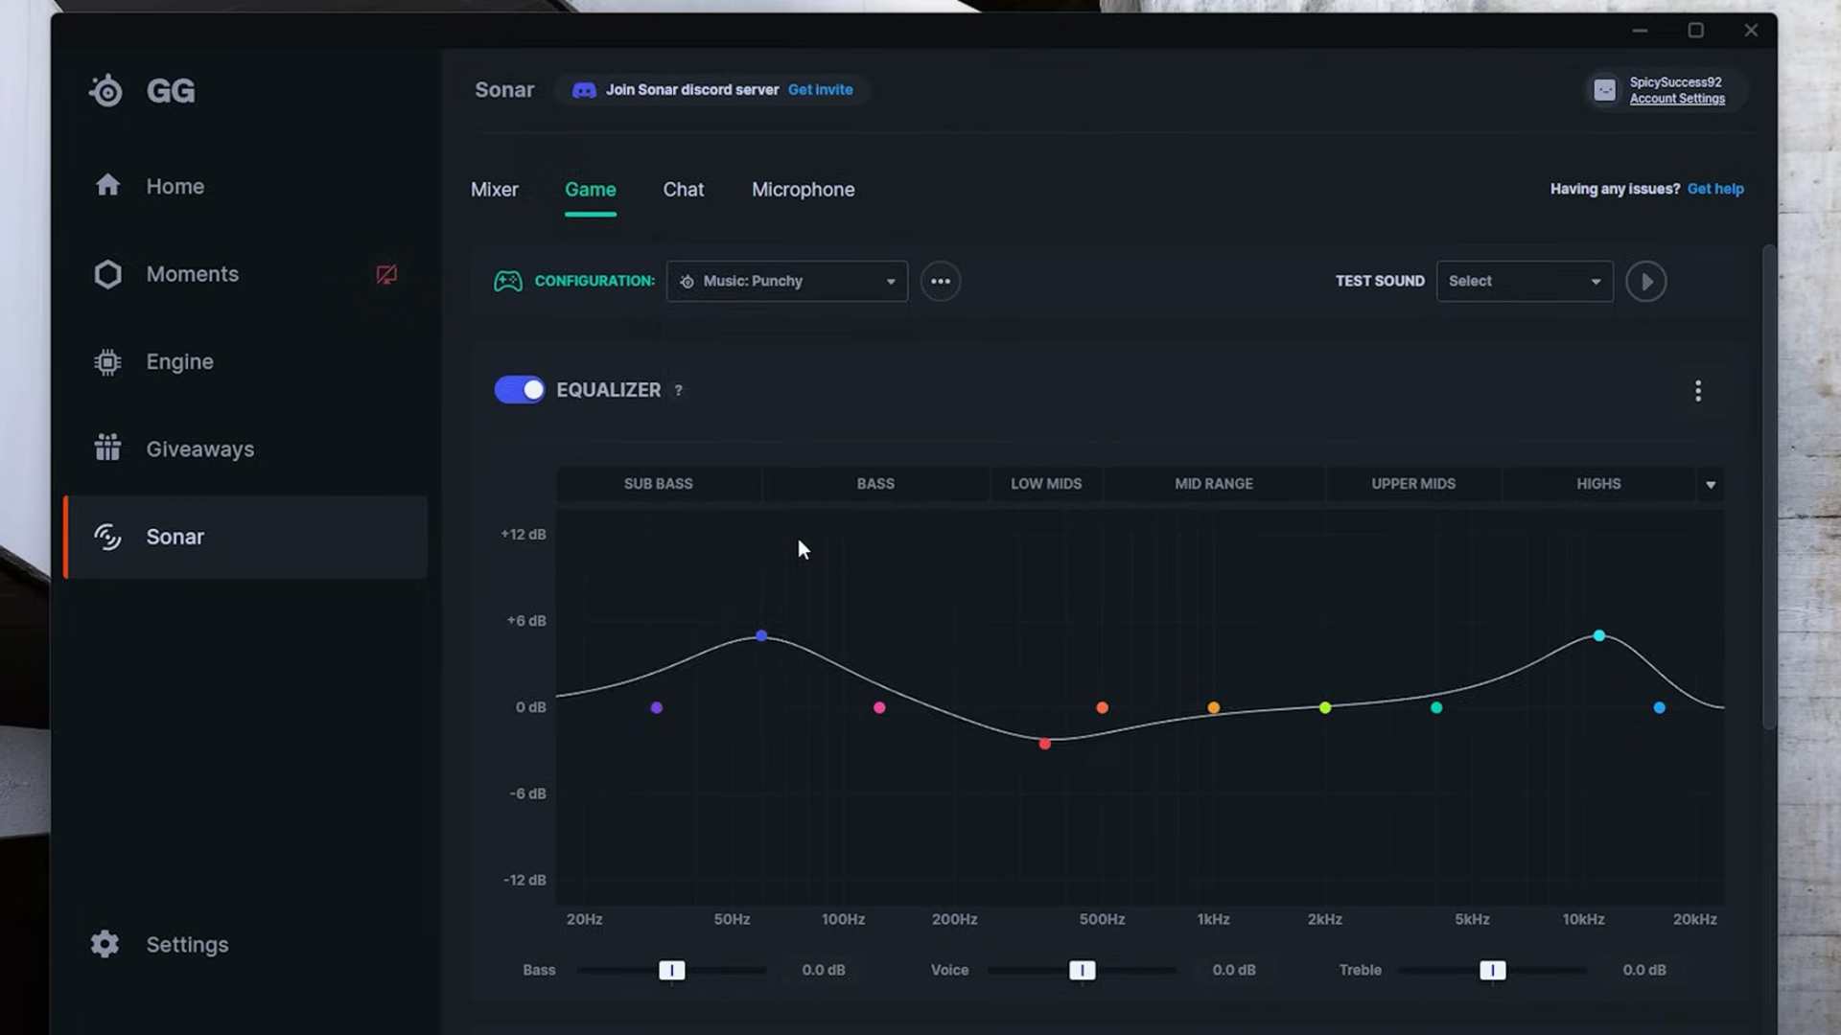
Task: Click the HIGHS band header
Action: click(1598, 484)
